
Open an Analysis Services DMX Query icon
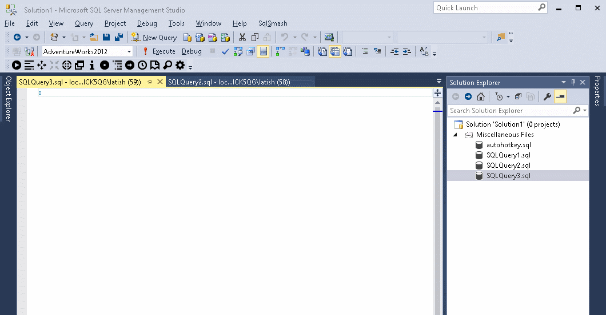point(213,38)
